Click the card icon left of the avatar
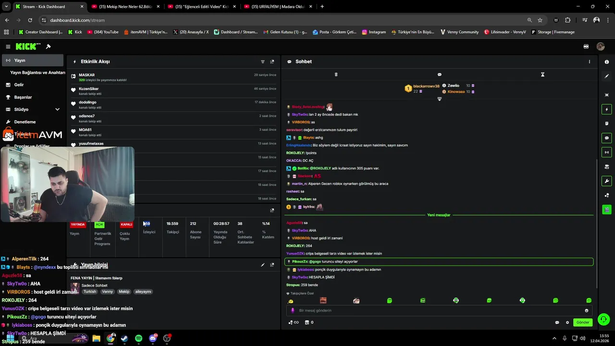Viewport: 615px width, 346px height. [x=586, y=47]
